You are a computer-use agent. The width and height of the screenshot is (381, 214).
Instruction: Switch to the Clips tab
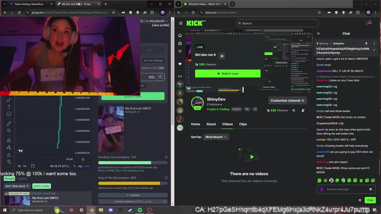pos(243,124)
